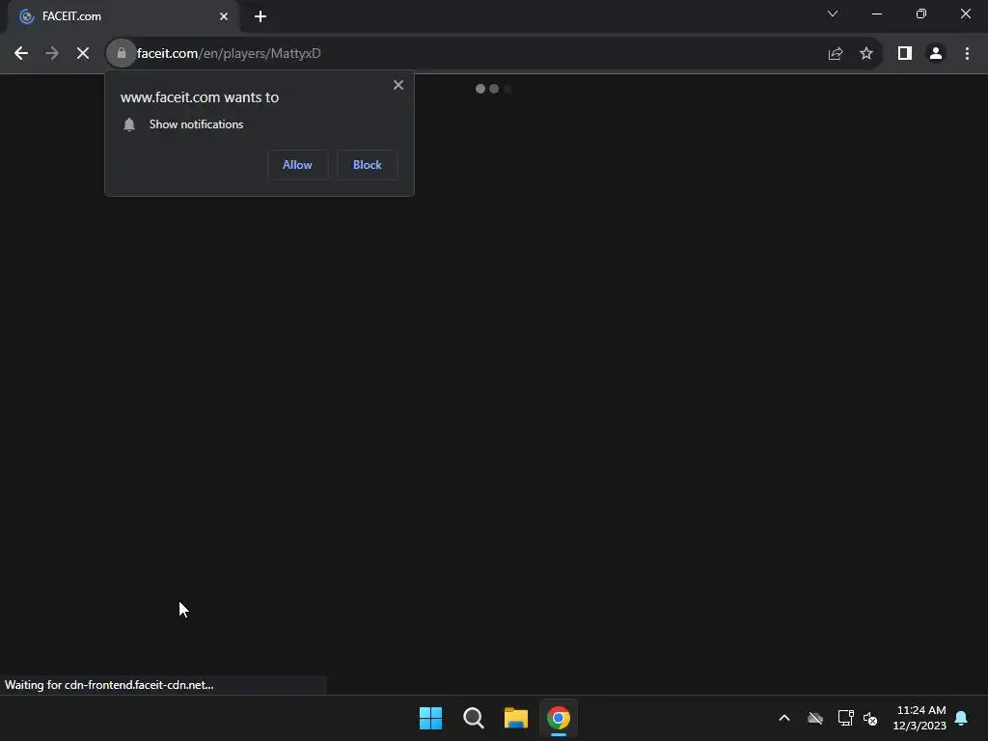Open File Explorer from taskbar

click(516, 718)
